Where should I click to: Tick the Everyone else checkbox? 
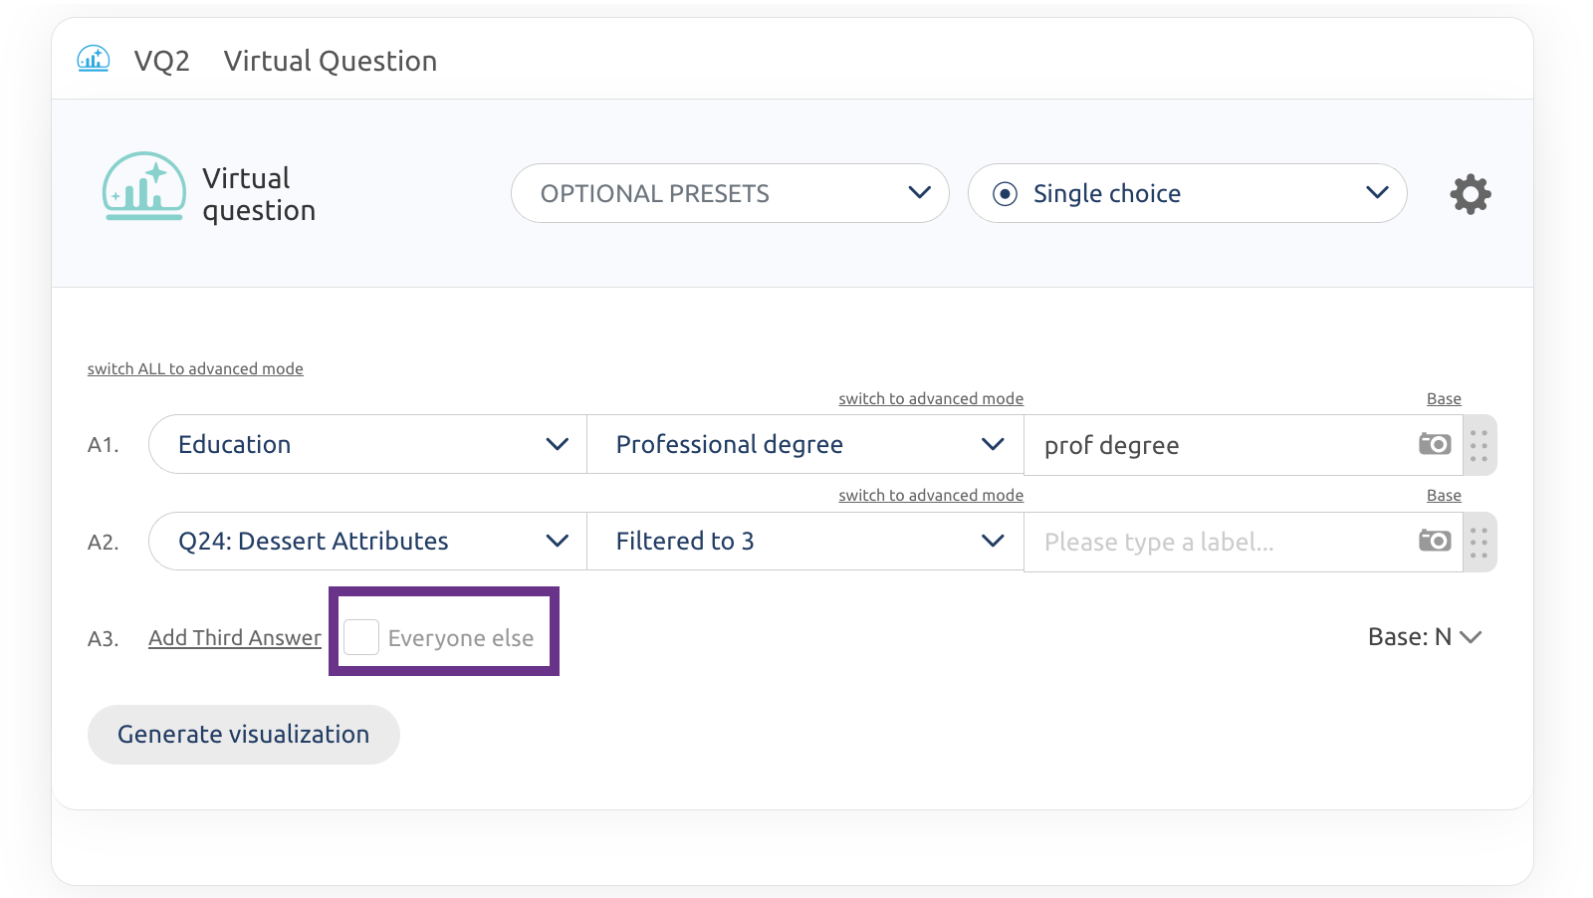click(x=360, y=637)
